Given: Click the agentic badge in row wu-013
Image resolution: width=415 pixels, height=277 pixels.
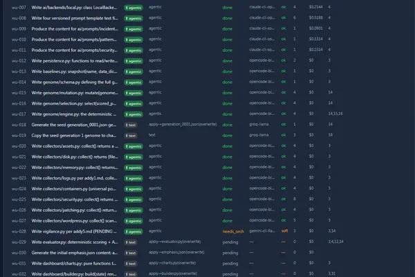Looking at the screenshot, I should [x=133, y=71].
